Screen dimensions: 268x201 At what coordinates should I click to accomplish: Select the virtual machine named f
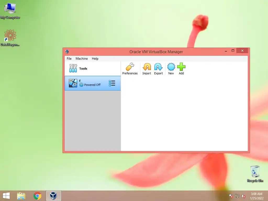(x=93, y=83)
